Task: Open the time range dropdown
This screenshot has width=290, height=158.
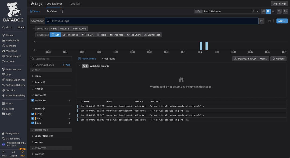Action: pyautogui.click(x=227, y=11)
